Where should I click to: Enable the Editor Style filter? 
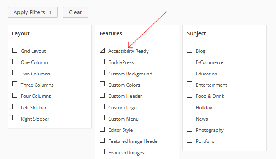[102, 129]
